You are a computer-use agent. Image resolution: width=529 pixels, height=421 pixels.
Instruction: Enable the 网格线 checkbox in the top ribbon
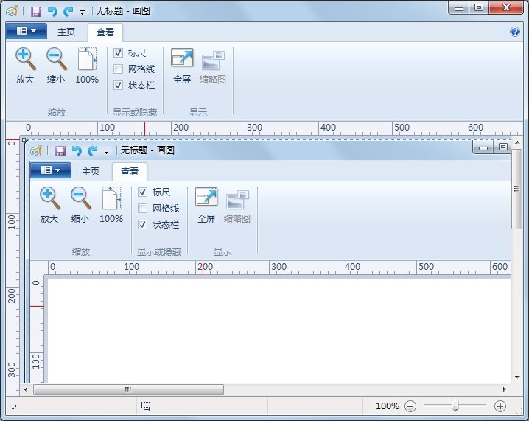118,69
